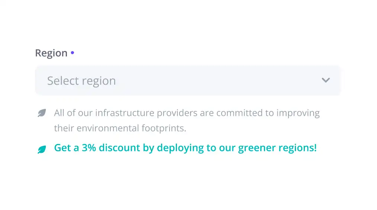Click the teal leaf icon beside discount message
The width and height of the screenshot is (377, 210).
tap(42, 149)
